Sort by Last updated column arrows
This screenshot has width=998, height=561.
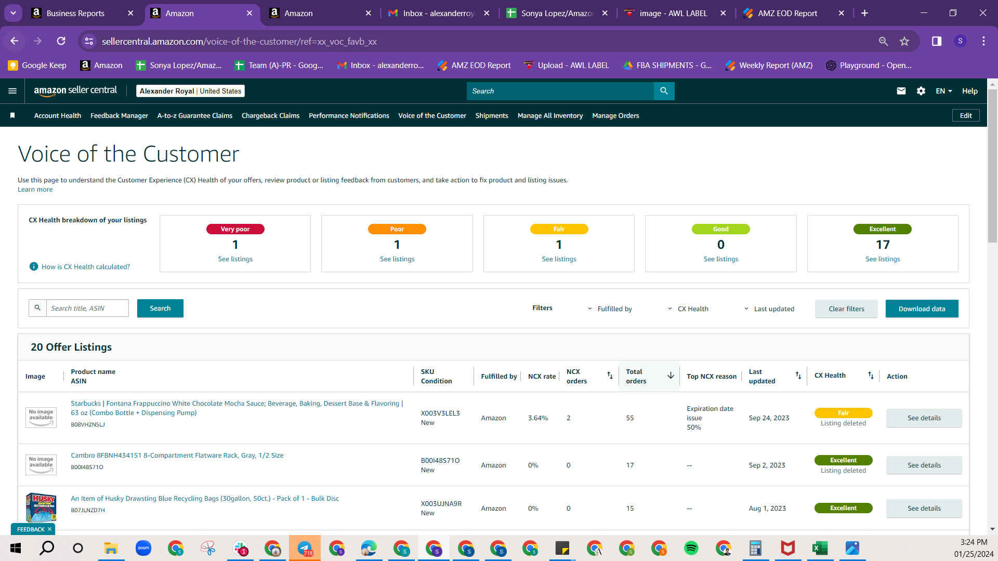[x=798, y=376]
